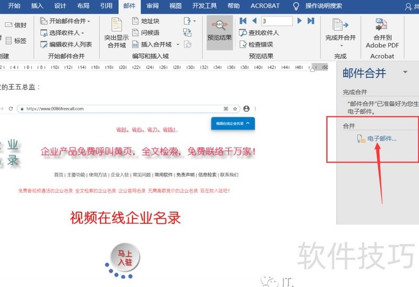Open the 视图 tab
Screen dimensions: 419x287
tap(175, 6)
